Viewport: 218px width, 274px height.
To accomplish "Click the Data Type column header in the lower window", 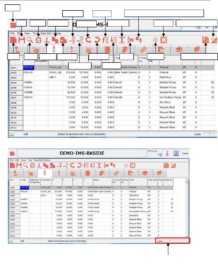I will 153,182.
